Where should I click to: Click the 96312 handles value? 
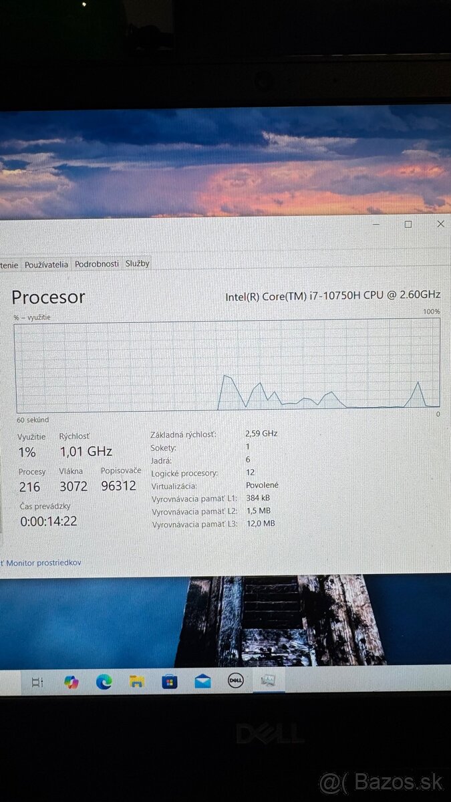tap(118, 486)
